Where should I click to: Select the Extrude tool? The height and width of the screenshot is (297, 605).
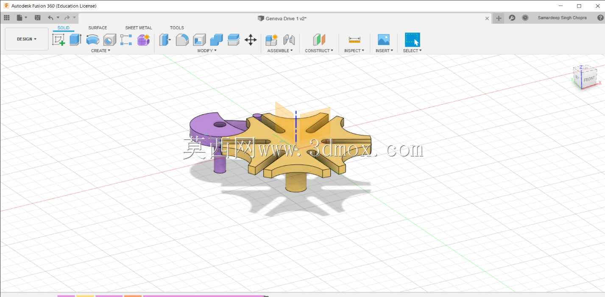click(x=75, y=40)
